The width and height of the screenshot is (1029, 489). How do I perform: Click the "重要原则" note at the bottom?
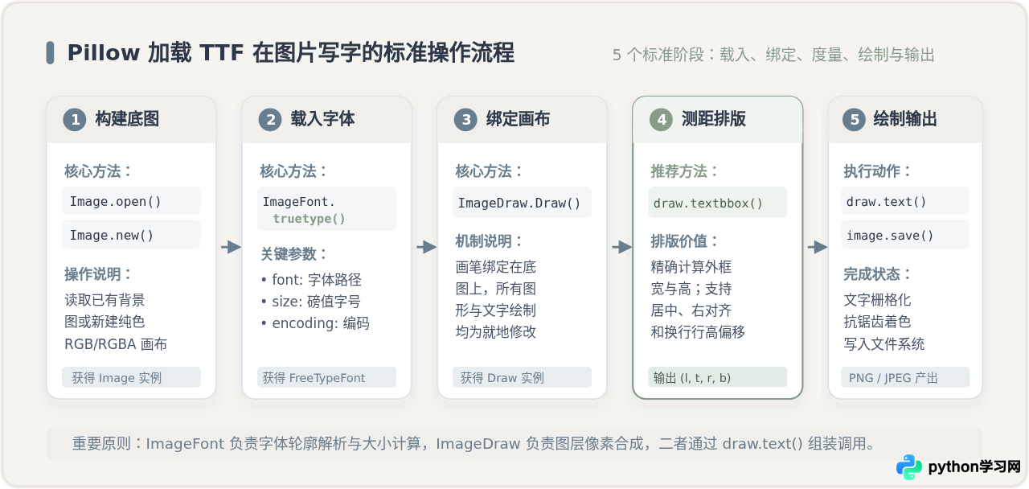click(514, 443)
